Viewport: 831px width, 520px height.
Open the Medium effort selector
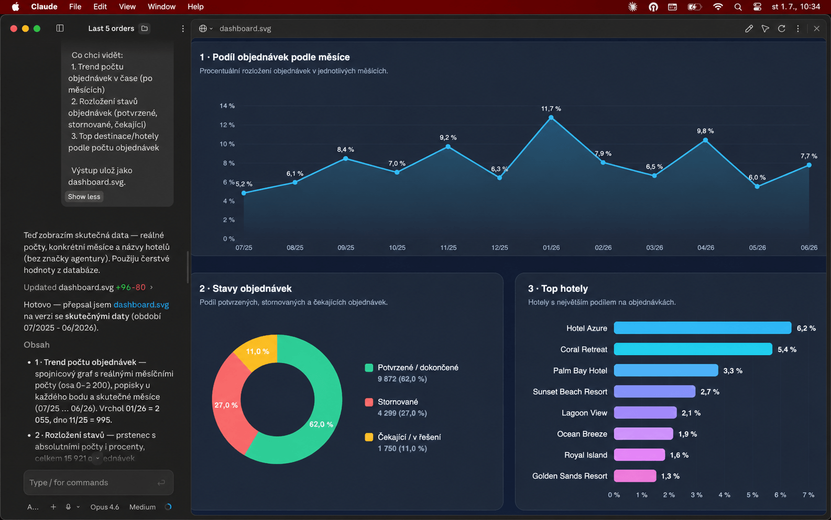[x=143, y=507]
